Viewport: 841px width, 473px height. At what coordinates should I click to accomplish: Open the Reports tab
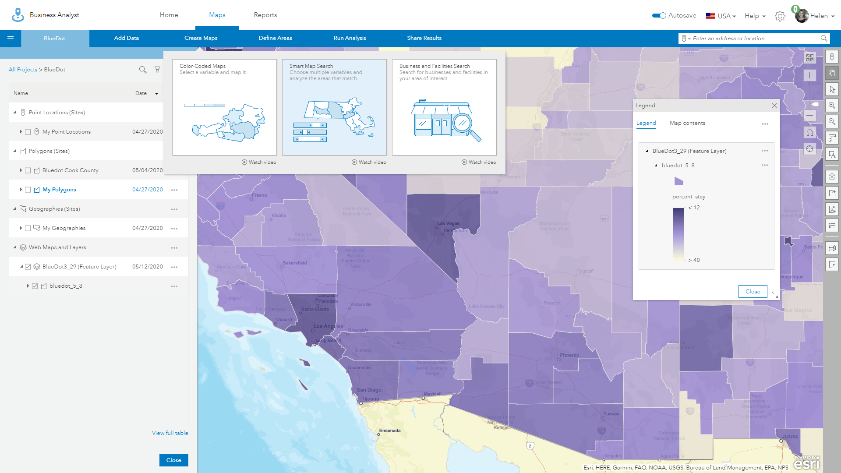(265, 15)
